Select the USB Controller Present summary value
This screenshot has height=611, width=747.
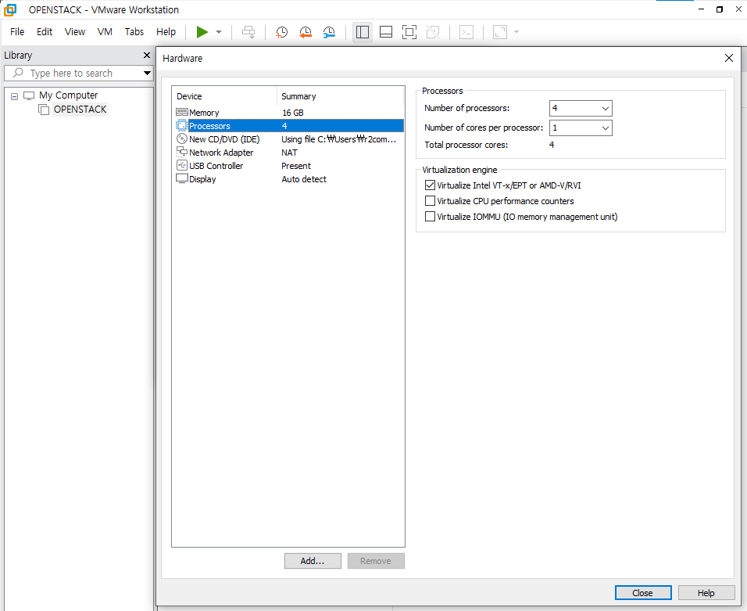[296, 166]
